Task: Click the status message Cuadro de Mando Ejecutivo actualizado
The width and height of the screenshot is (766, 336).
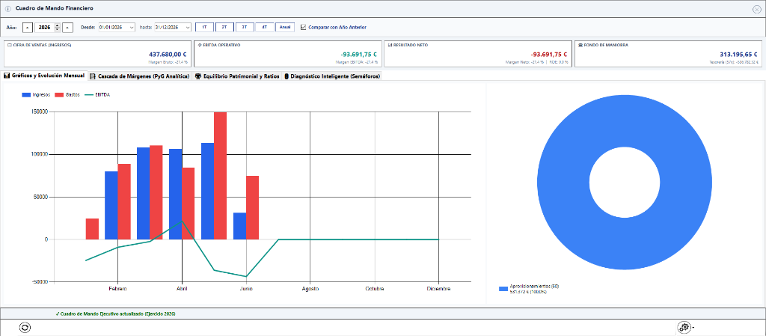Action: pyautogui.click(x=115, y=314)
